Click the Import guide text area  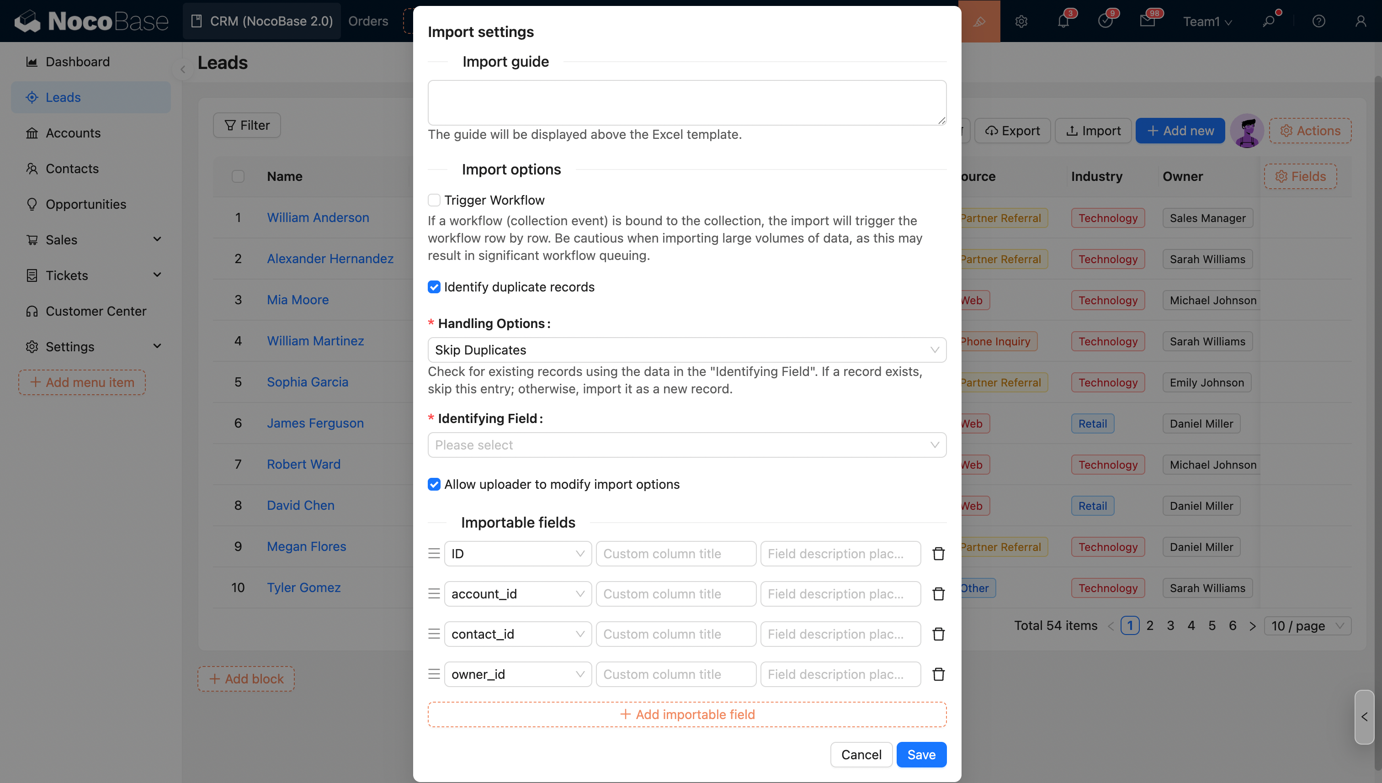[x=686, y=103]
